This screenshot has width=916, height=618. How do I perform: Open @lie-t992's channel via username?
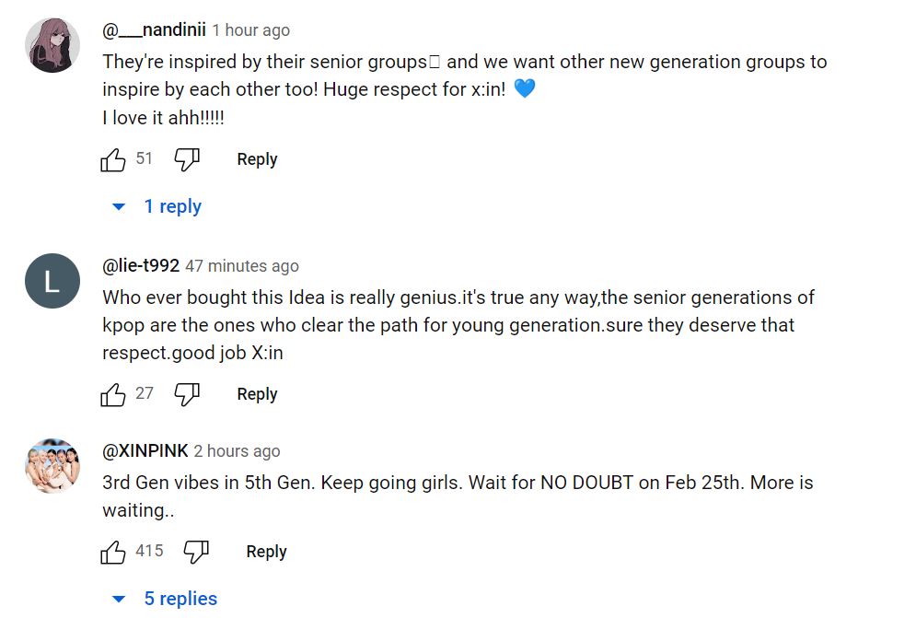(141, 266)
